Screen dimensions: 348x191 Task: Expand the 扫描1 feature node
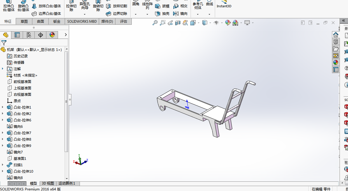(3, 165)
